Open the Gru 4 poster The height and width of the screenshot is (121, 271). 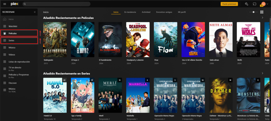coord(193,40)
